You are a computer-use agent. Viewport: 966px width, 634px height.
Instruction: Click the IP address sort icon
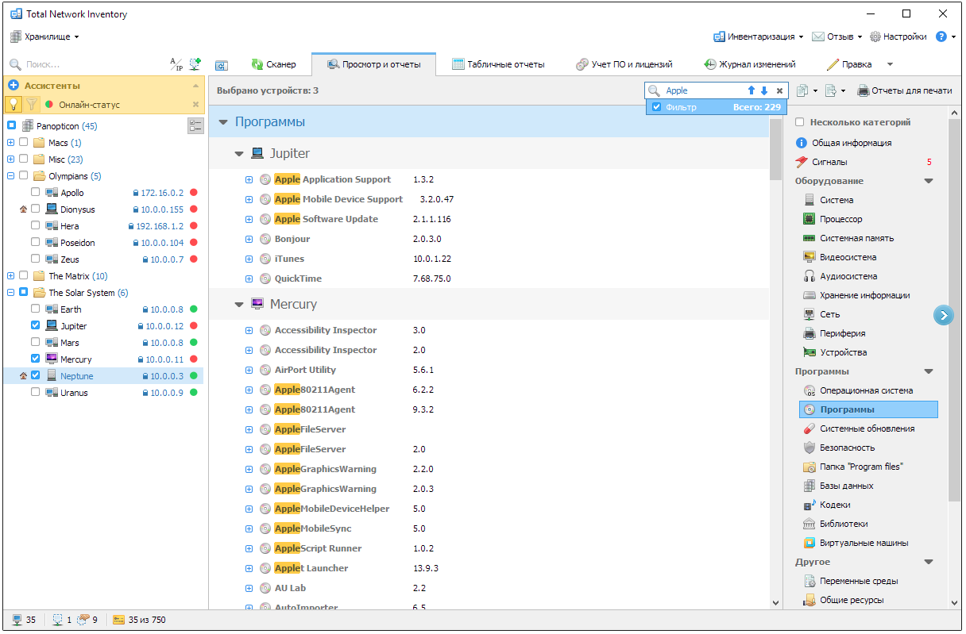tap(176, 64)
